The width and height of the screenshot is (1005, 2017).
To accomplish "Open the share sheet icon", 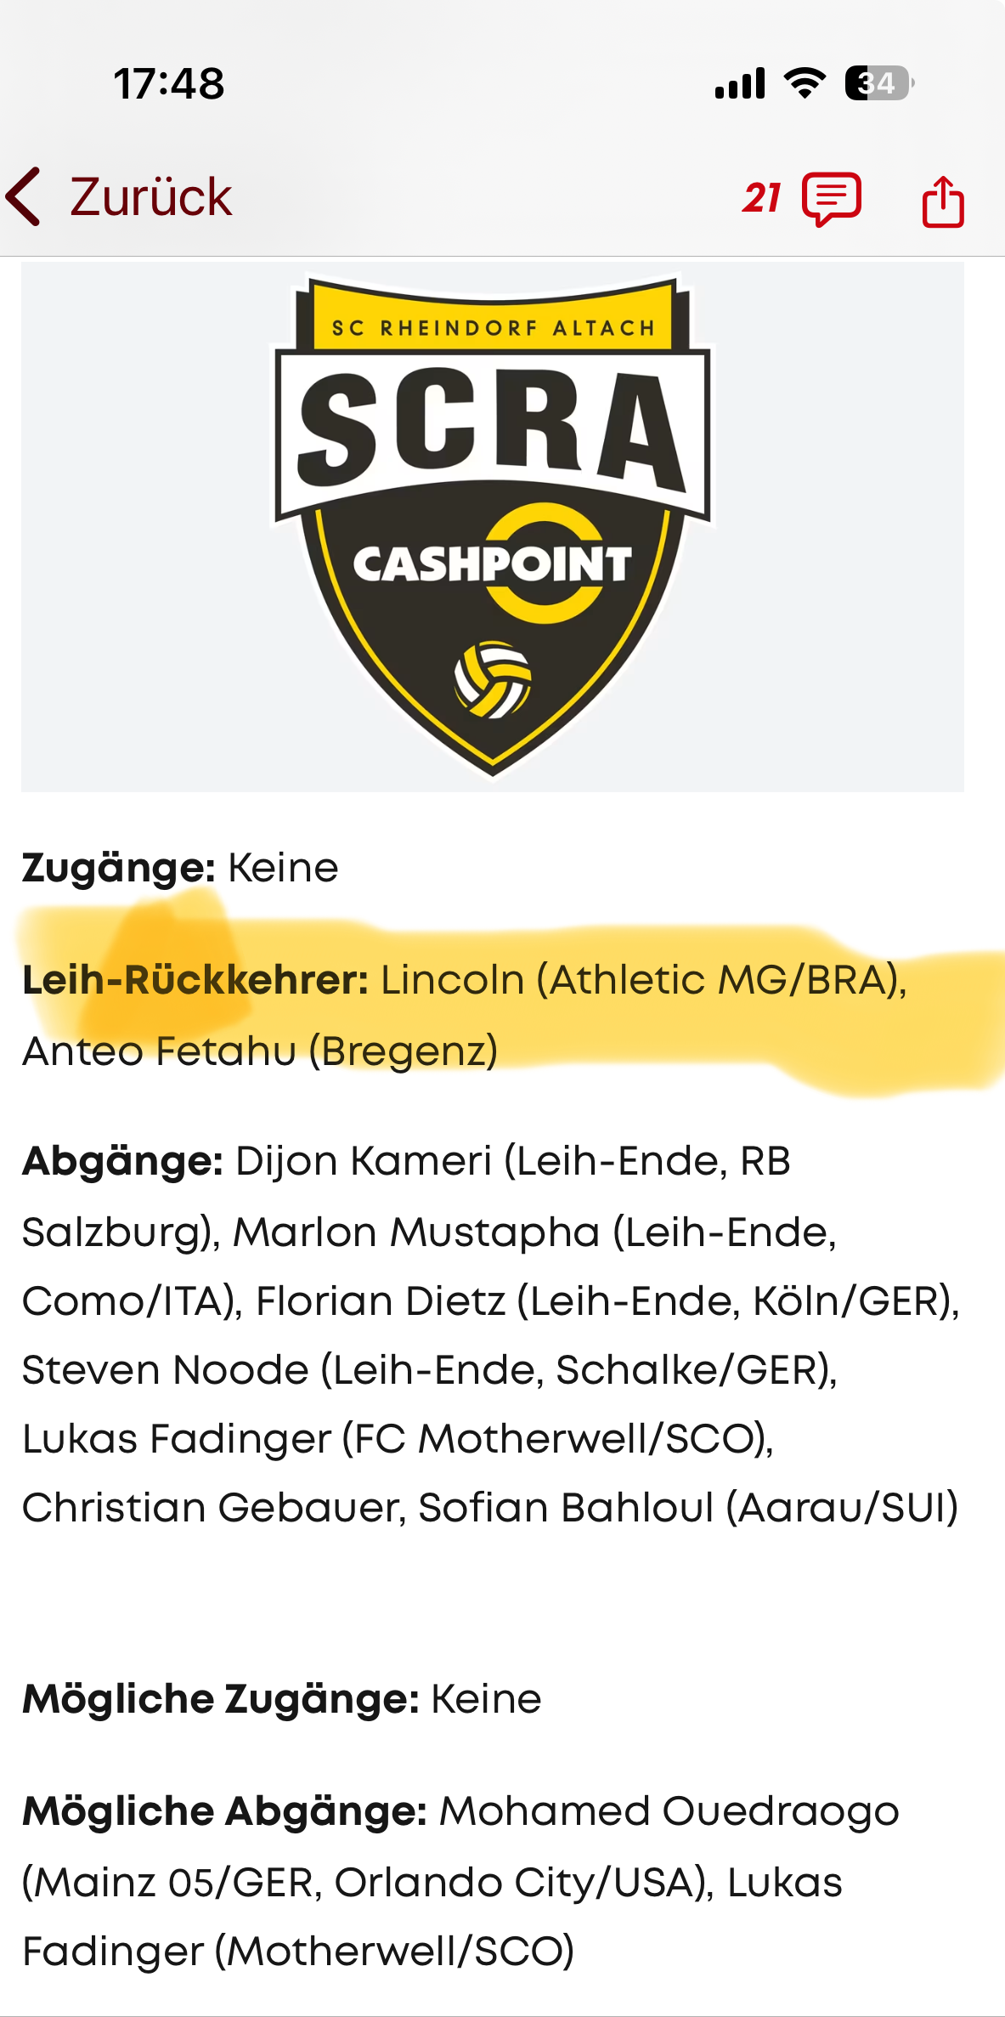I will [943, 201].
